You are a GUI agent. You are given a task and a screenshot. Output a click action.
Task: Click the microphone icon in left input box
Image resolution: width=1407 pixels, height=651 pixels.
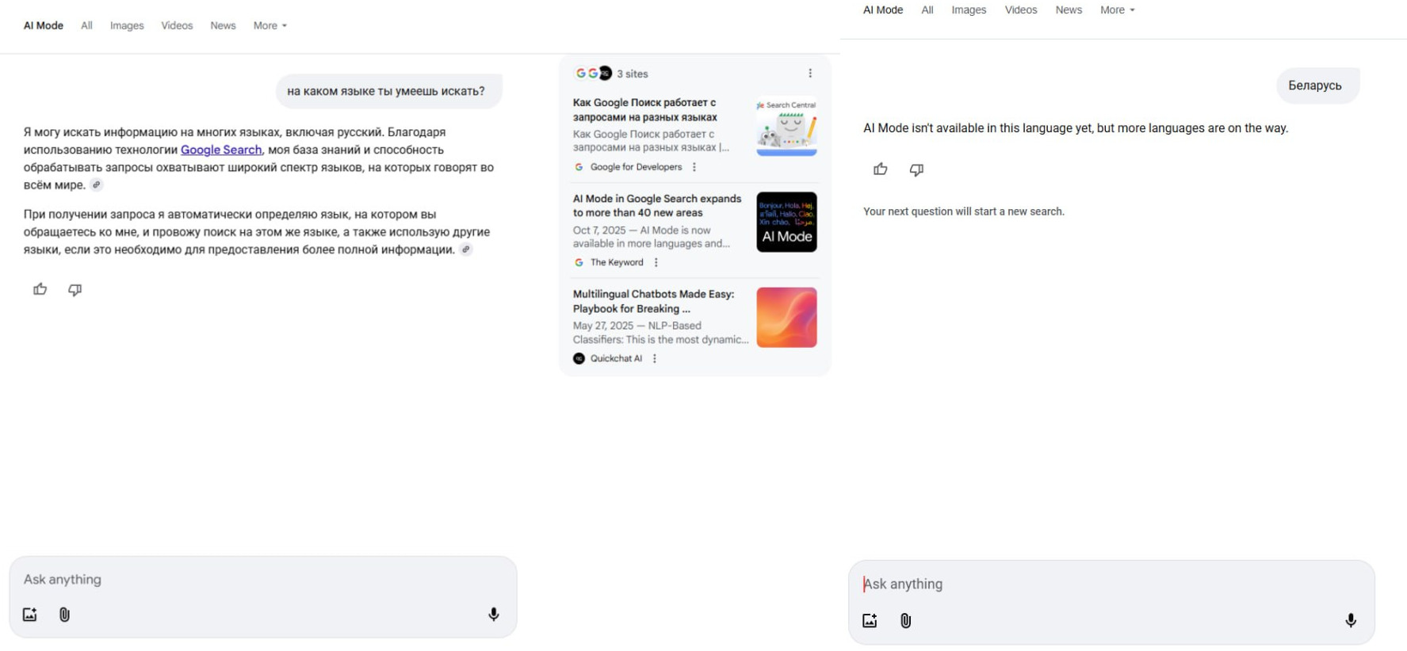point(494,615)
